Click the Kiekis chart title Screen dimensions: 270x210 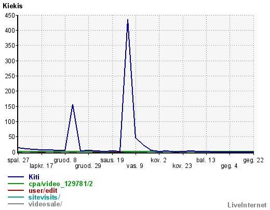click(12, 6)
